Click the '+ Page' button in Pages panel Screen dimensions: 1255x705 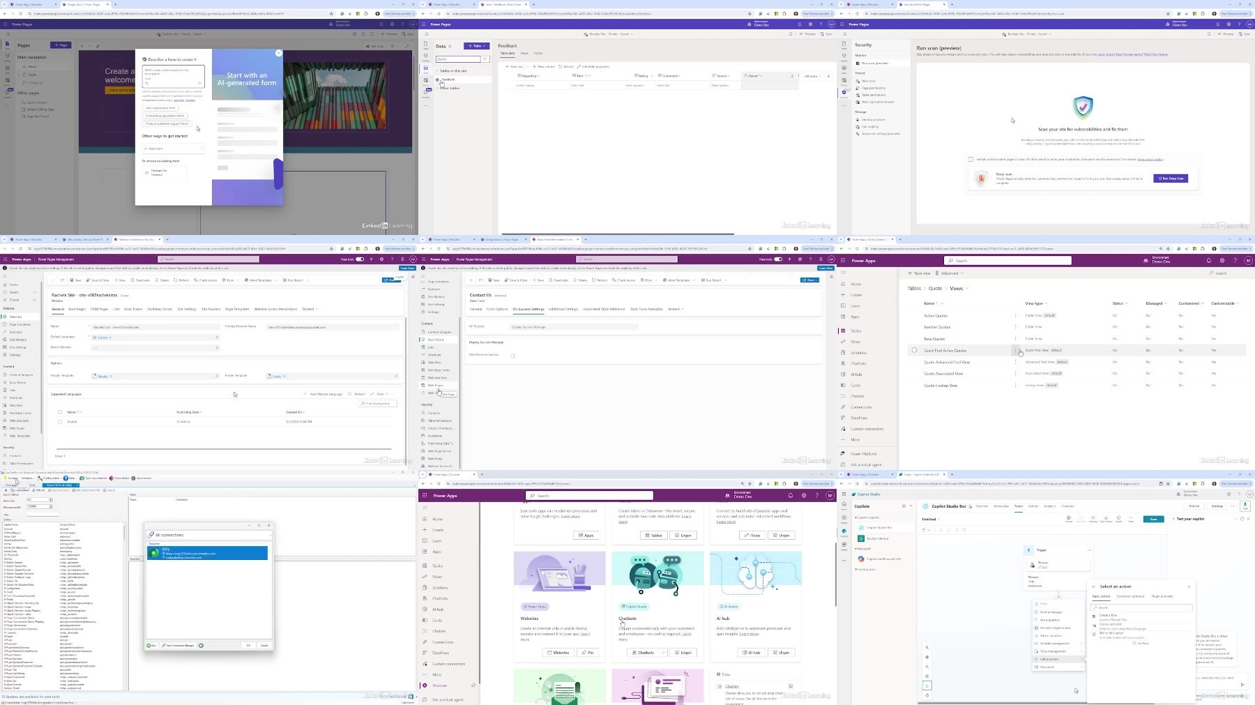(61, 45)
